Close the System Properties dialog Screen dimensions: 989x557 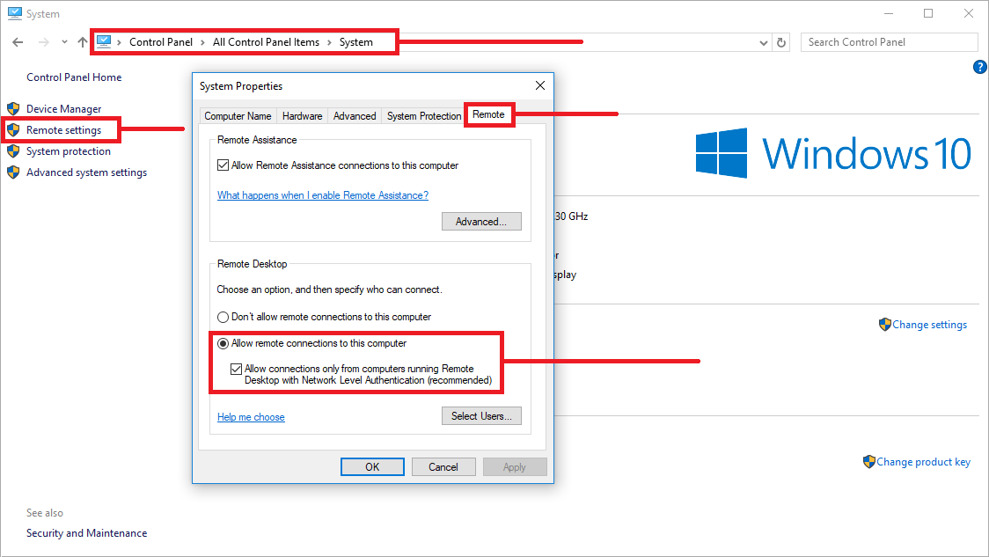click(540, 85)
